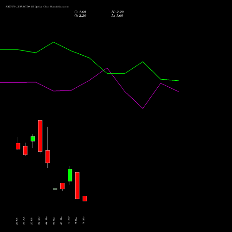Image resolution: width=232 pixels, height=232 pixels.
Task: Click the green candle for 27 Feb
Action: [33, 139]
